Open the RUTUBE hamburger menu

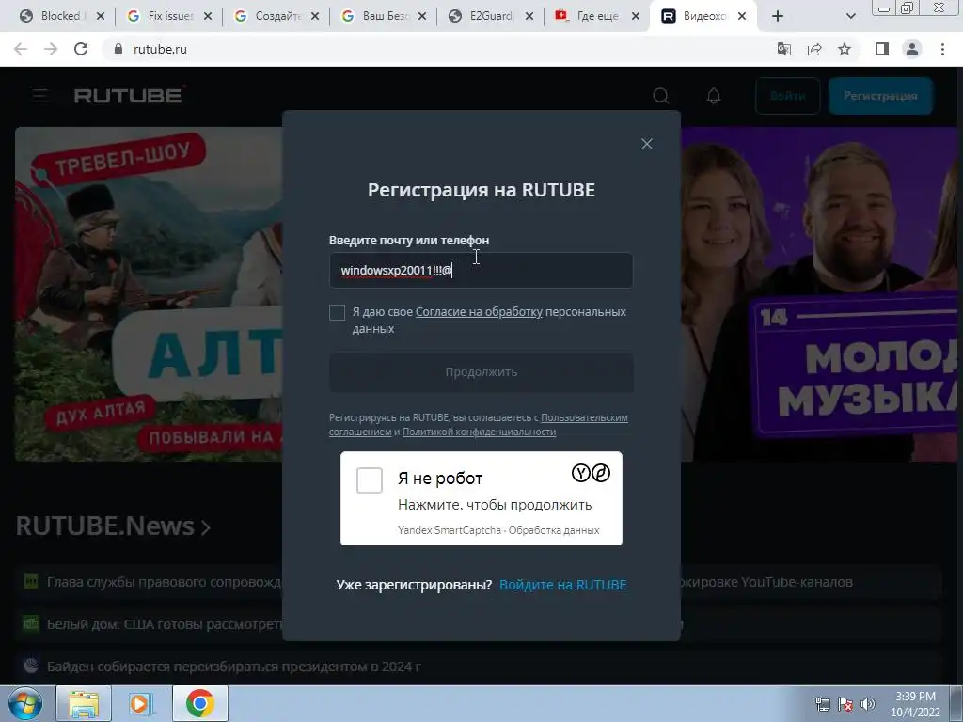39,96
